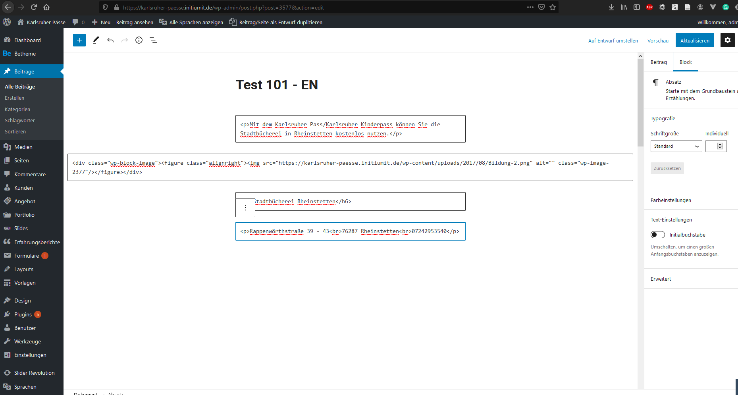The width and height of the screenshot is (738, 395).
Task: Toggle the settings gear sidebar button
Action: tap(728, 40)
